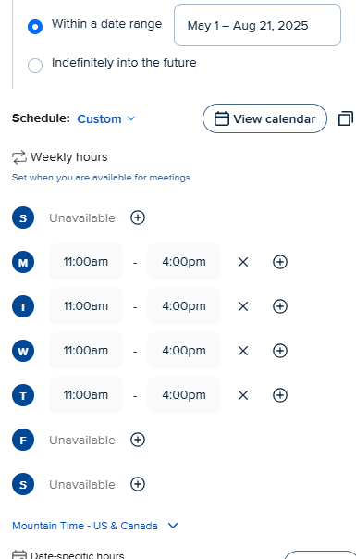Open the Schedule Custom dropdown
This screenshot has width=356, height=559.
click(106, 118)
